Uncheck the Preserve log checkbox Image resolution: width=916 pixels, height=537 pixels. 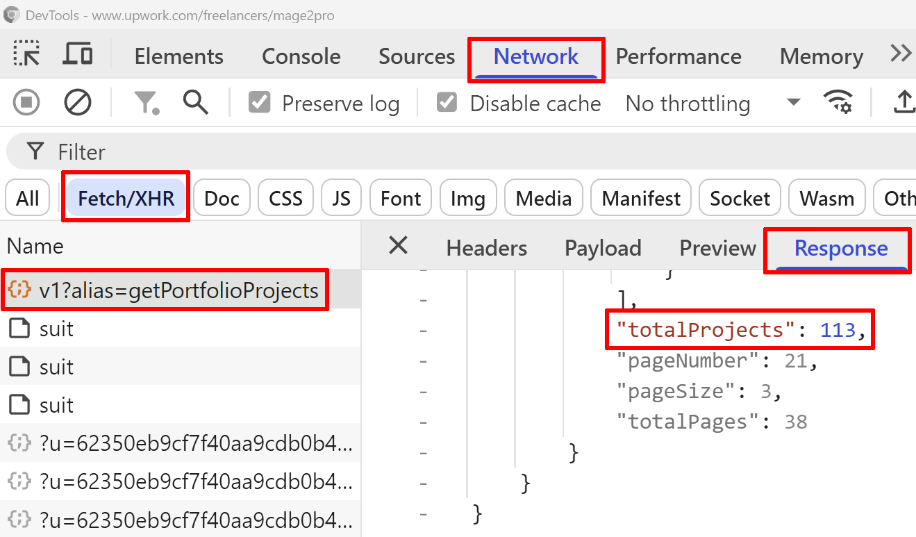click(260, 104)
